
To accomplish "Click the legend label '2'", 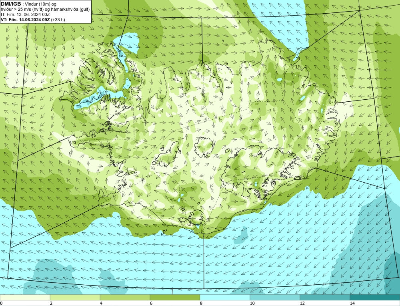I will [51, 303].
